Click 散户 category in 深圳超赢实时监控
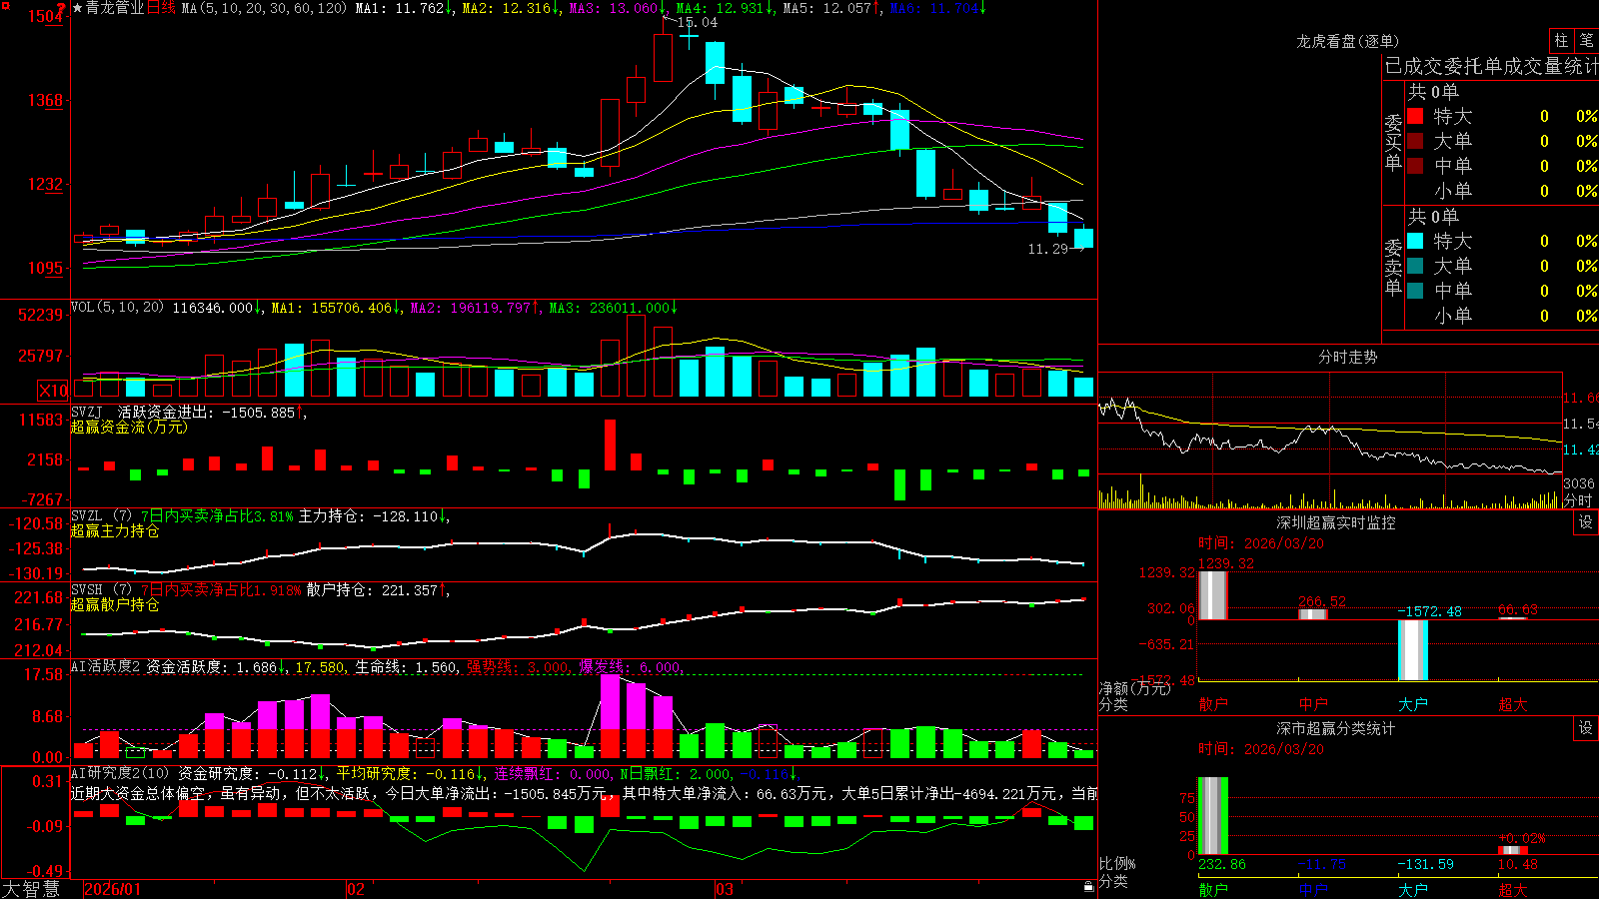This screenshot has height=899, width=1599. tap(1213, 704)
